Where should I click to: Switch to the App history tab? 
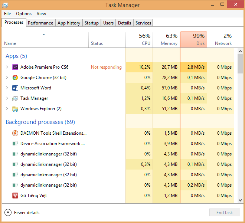(69, 23)
